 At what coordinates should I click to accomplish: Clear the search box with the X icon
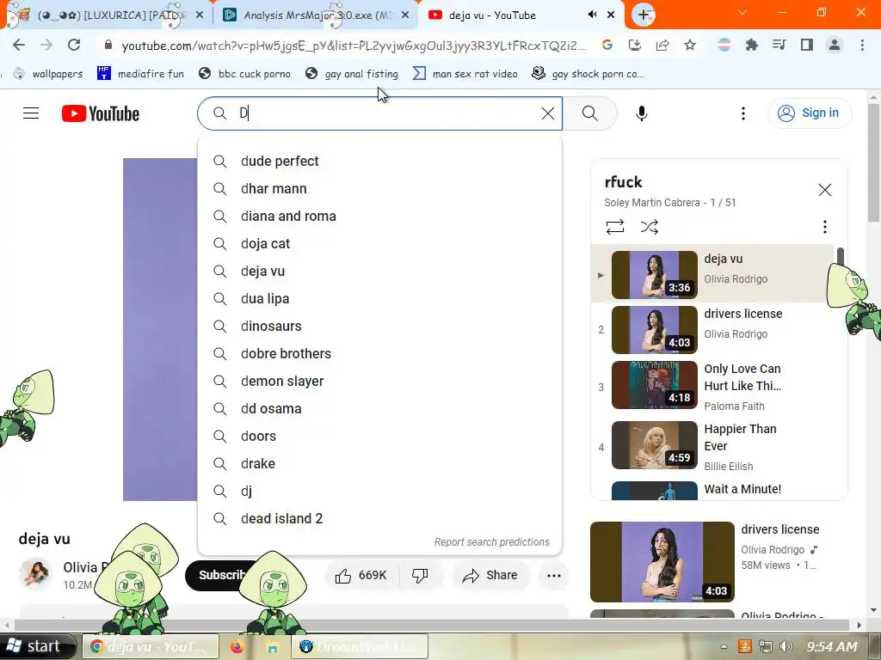pyautogui.click(x=548, y=113)
